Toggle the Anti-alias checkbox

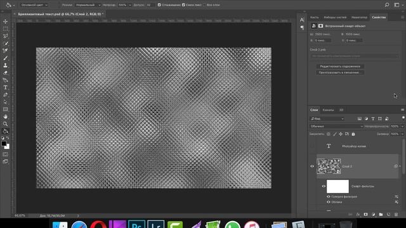point(159,5)
